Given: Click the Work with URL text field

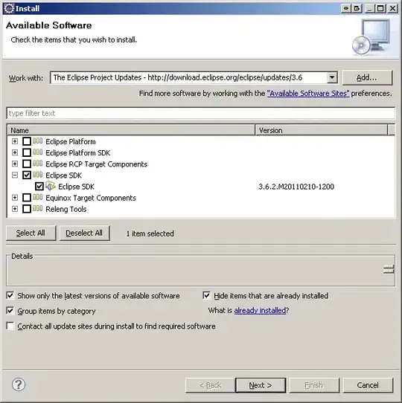Looking at the screenshot, I should click(x=189, y=77).
